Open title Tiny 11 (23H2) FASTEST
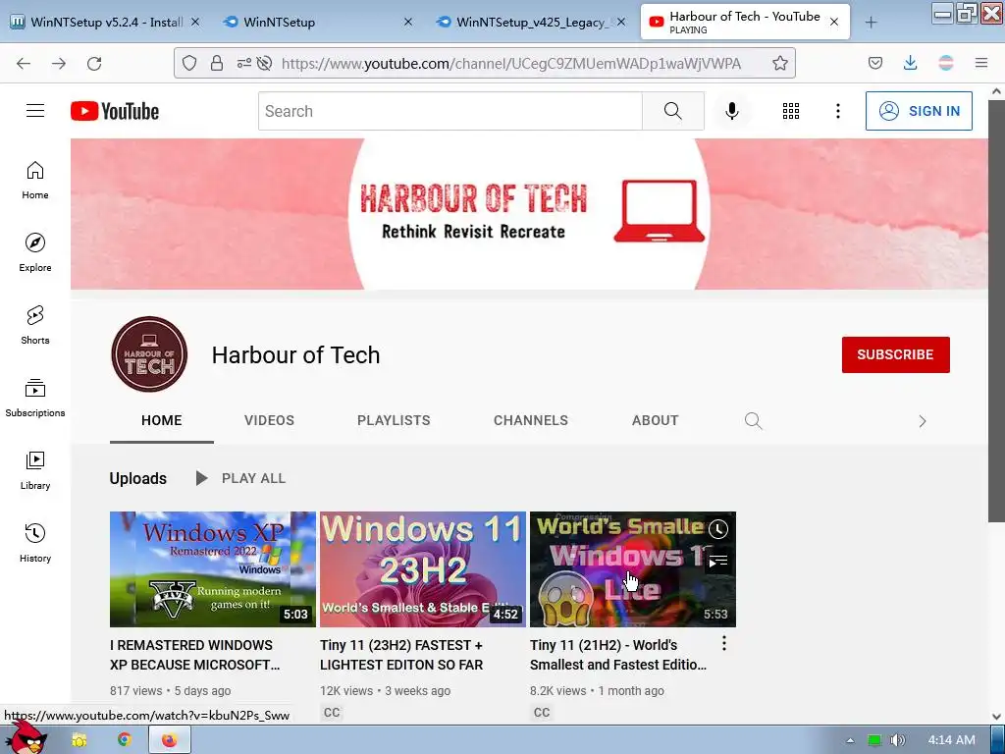Image resolution: width=1005 pixels, height=754 pixels. click(x=401, y=655)
